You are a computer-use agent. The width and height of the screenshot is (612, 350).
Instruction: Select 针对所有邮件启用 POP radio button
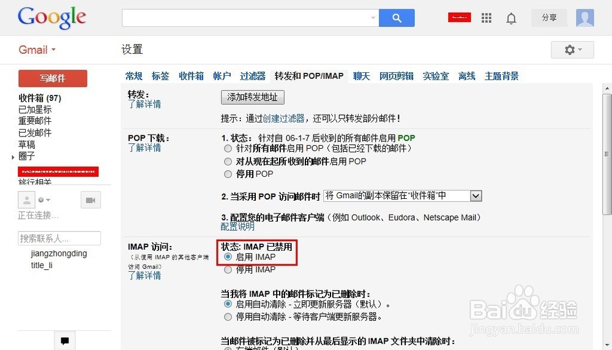(x=228, y=149)
